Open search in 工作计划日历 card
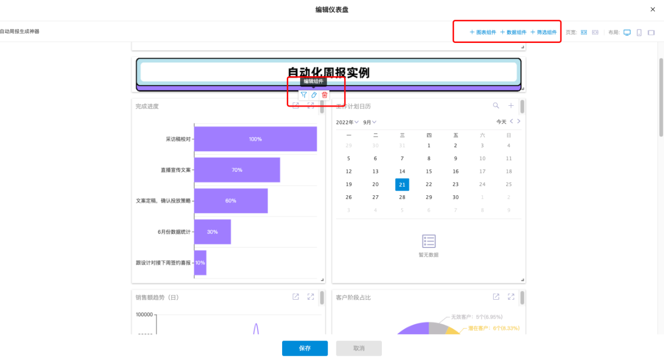Screen dimensions: 664x362 (496, 105)
